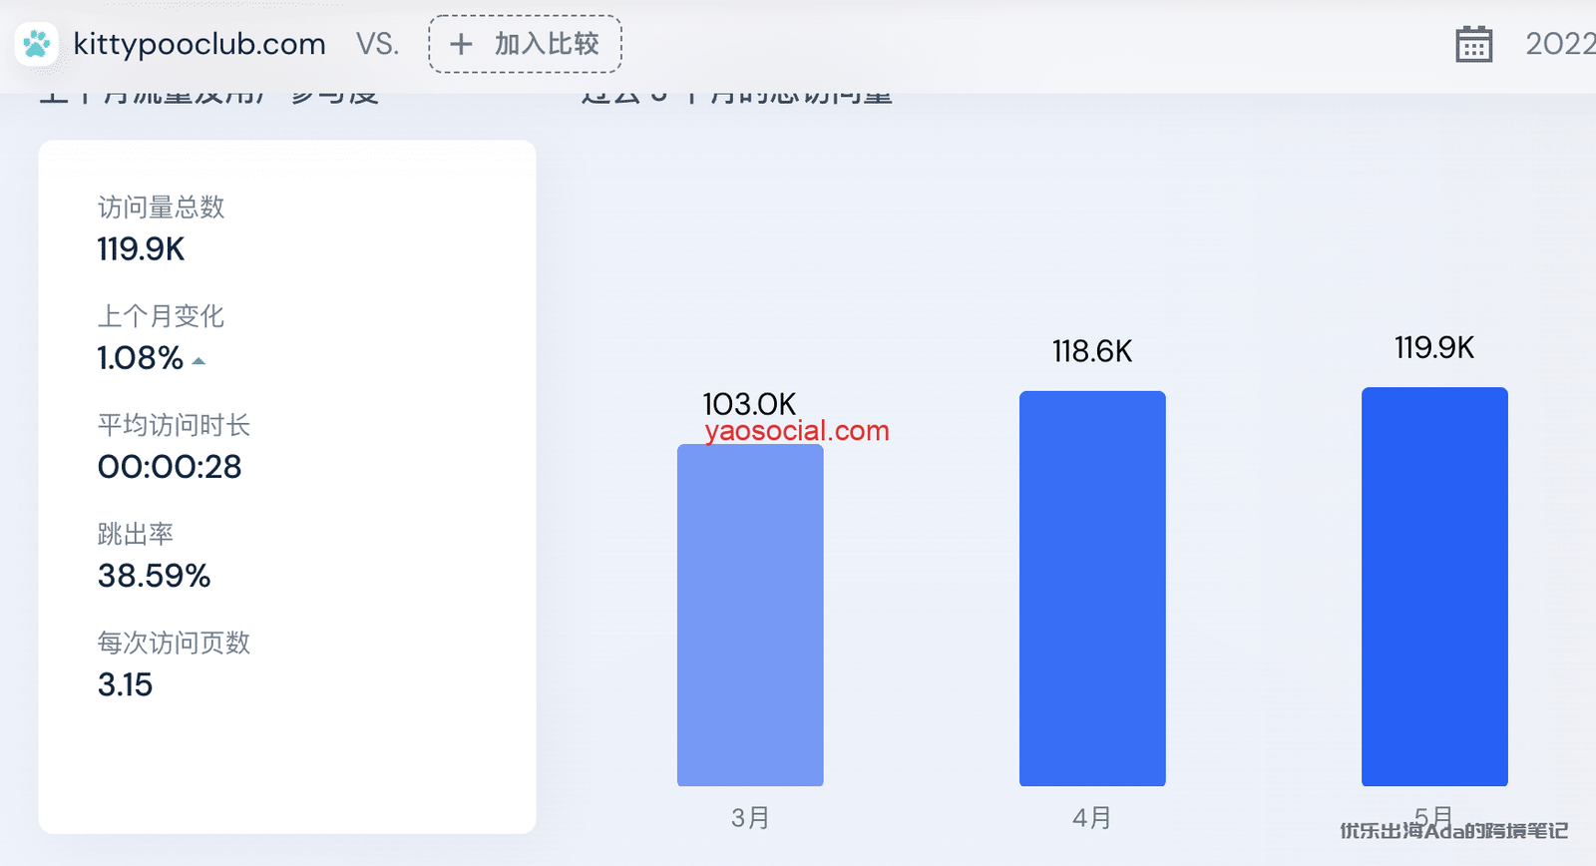This screenshot has height=866, width=1596.
Task: Select the May 119.9K traffic bar
Action: click(1434, 587)
